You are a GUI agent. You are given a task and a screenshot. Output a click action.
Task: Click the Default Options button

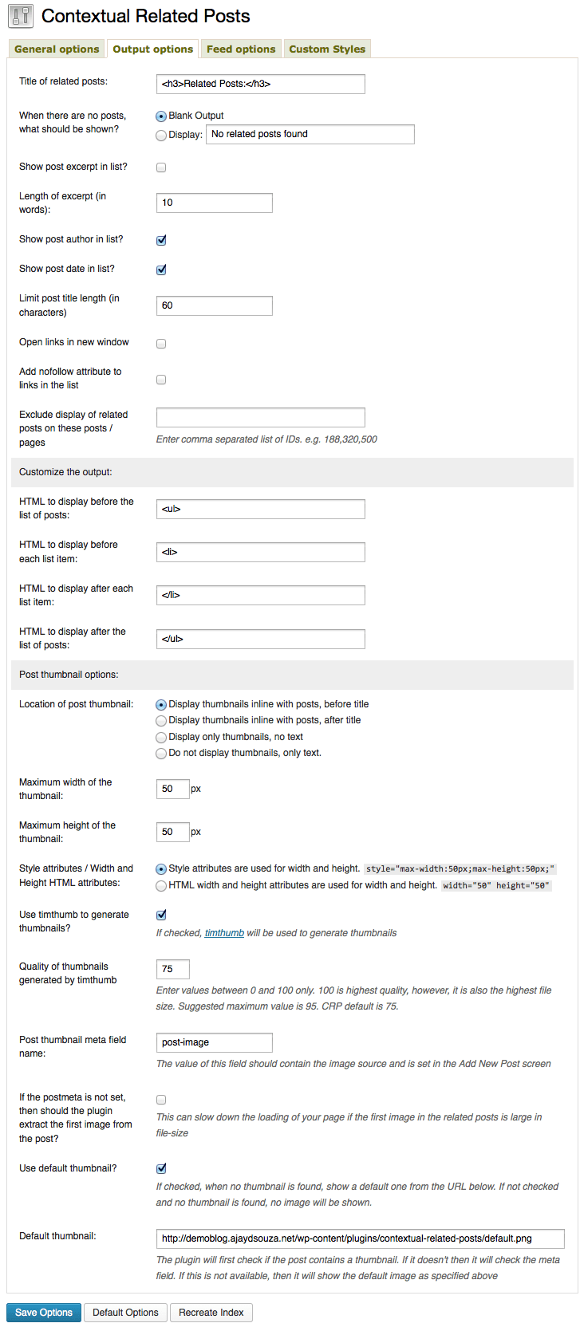click(125, 1313)
